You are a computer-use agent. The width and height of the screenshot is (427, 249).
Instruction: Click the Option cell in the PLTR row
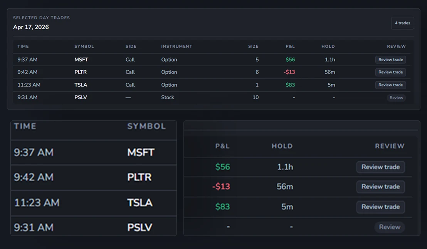(169, 72)
